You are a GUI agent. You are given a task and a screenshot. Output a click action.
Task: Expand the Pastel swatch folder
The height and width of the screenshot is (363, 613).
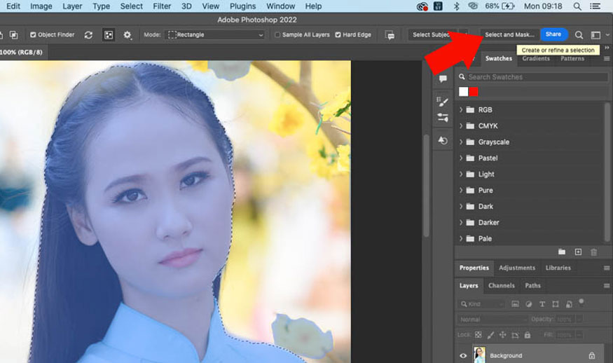coord(461,158)
